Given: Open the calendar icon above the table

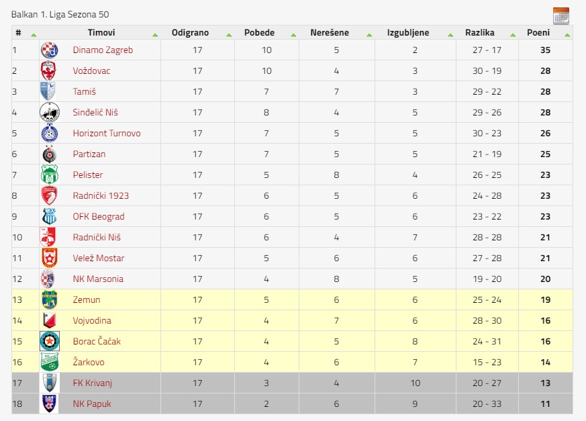Looking at the screenshot, I should click(561, 15).
